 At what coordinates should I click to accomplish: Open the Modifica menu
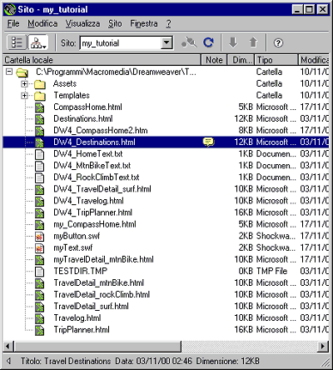tap(42, 23)
